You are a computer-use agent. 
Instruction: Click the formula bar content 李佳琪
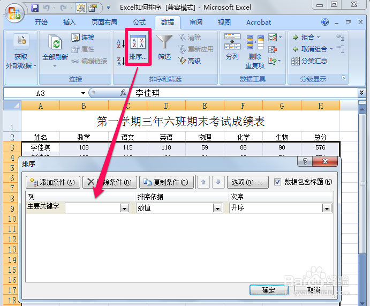(x=147, y=93)
